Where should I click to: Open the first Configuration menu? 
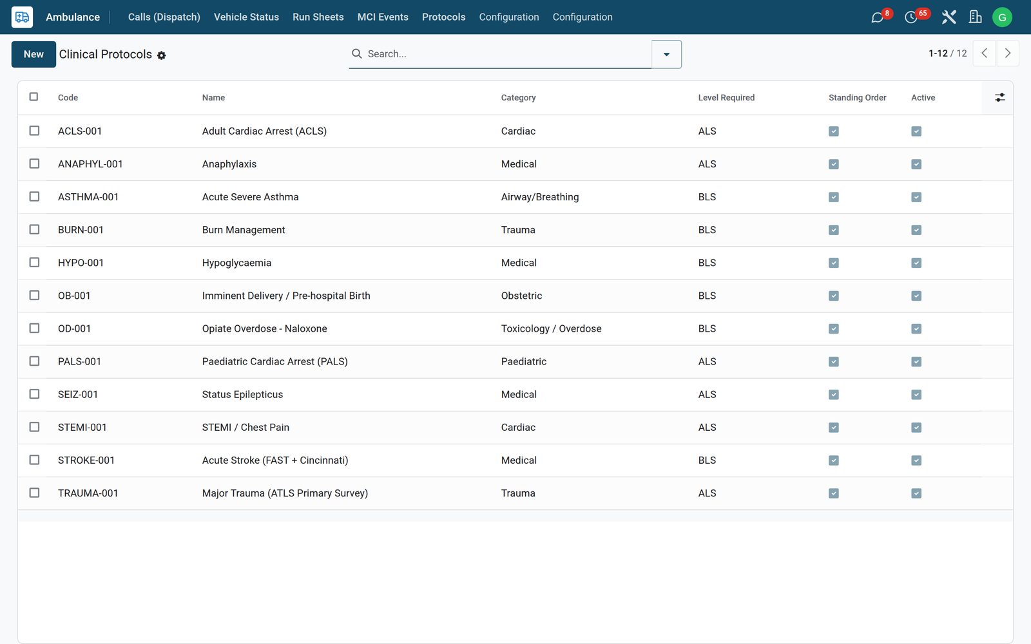point(508,17)
